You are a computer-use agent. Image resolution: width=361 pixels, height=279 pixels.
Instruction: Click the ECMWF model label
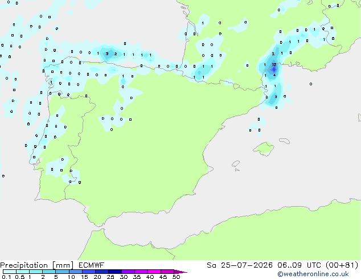tap(92, 265)
